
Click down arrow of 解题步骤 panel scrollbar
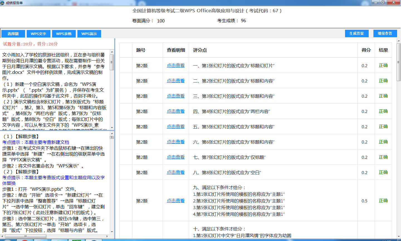pos(112,232)
